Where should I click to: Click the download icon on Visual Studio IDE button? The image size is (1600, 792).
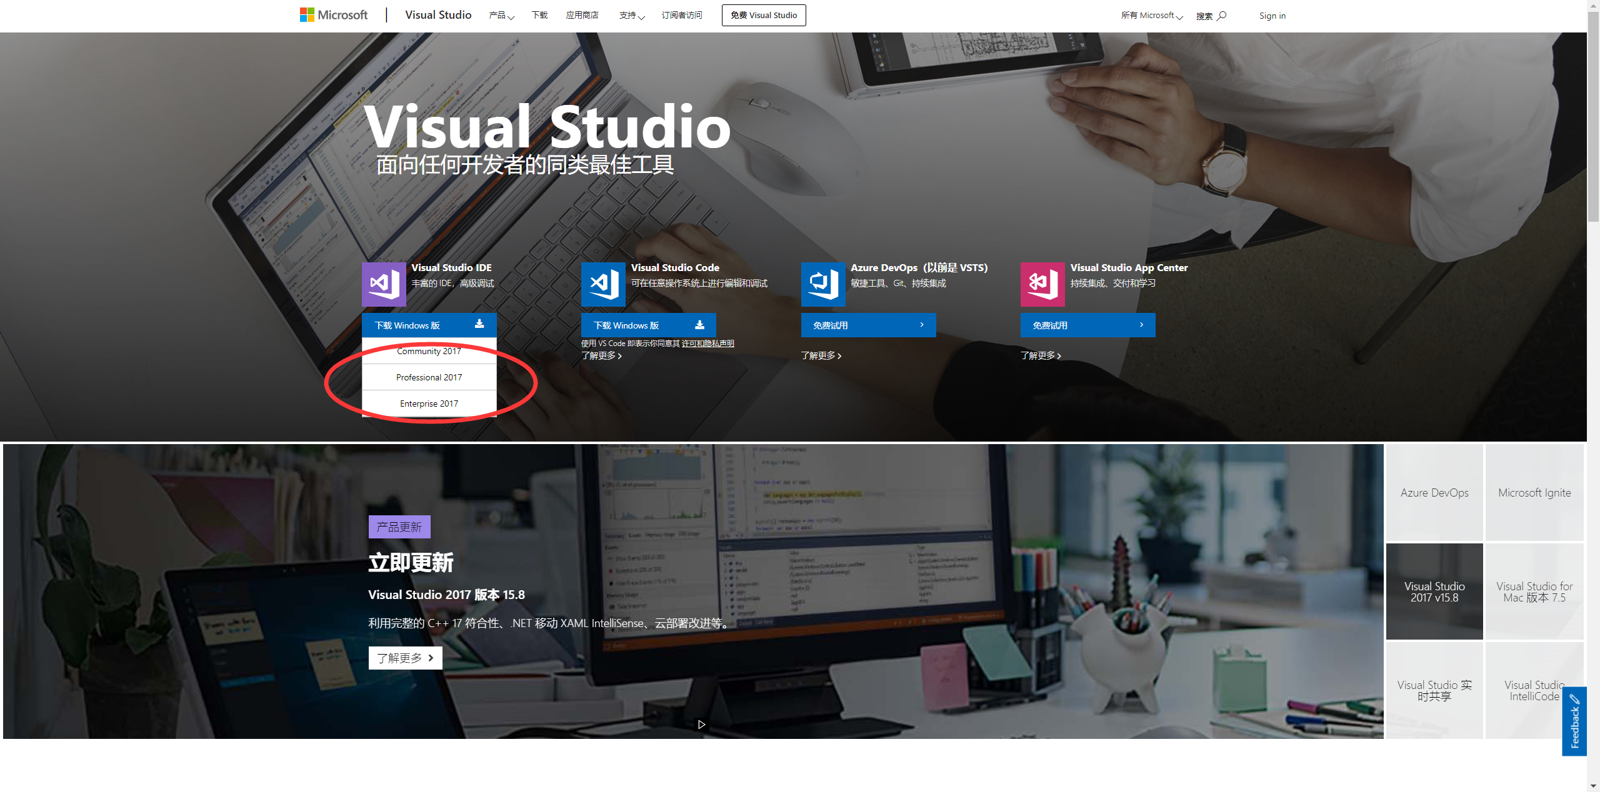[479, 324]
